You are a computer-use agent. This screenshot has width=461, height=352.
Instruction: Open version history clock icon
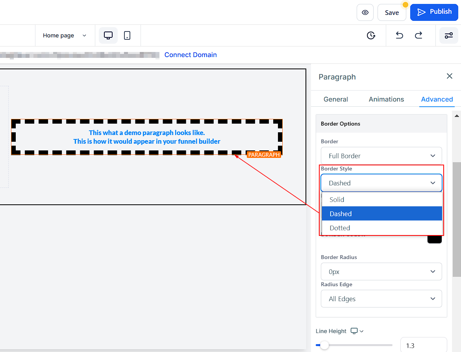[371, 35]
